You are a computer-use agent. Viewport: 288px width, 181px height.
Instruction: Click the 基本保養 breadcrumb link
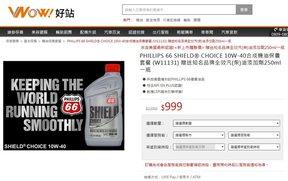30,41
